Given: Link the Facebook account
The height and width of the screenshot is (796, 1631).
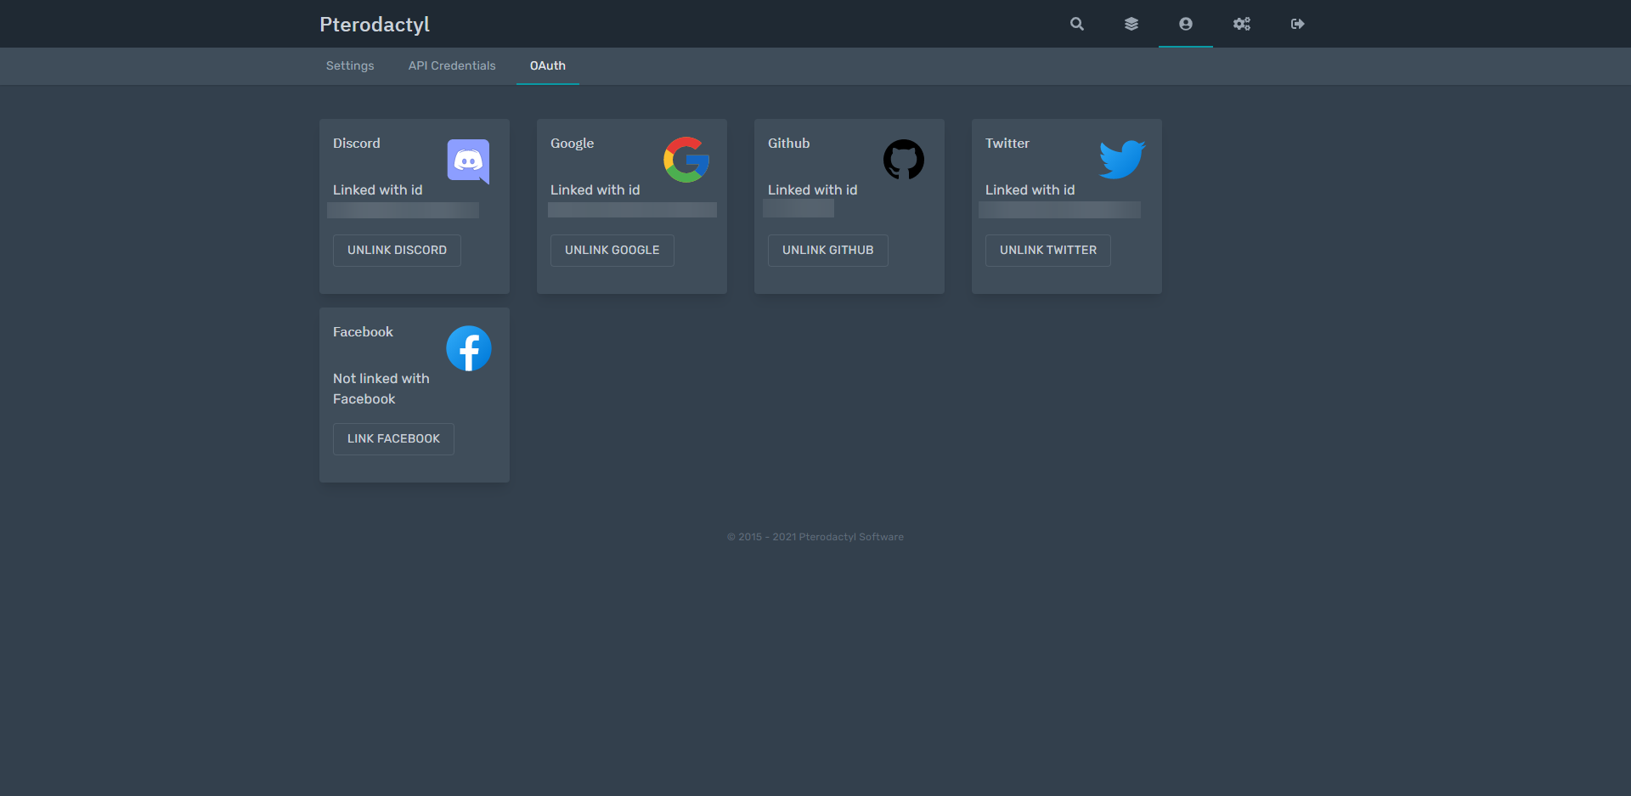Looking at the screenshot, I should [393, 439].
